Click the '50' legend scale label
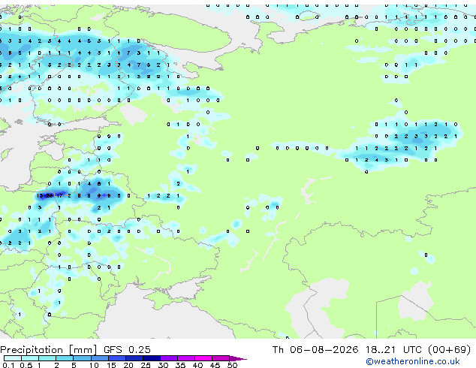The width and height of the screenshot is (476, 368). 232,365
